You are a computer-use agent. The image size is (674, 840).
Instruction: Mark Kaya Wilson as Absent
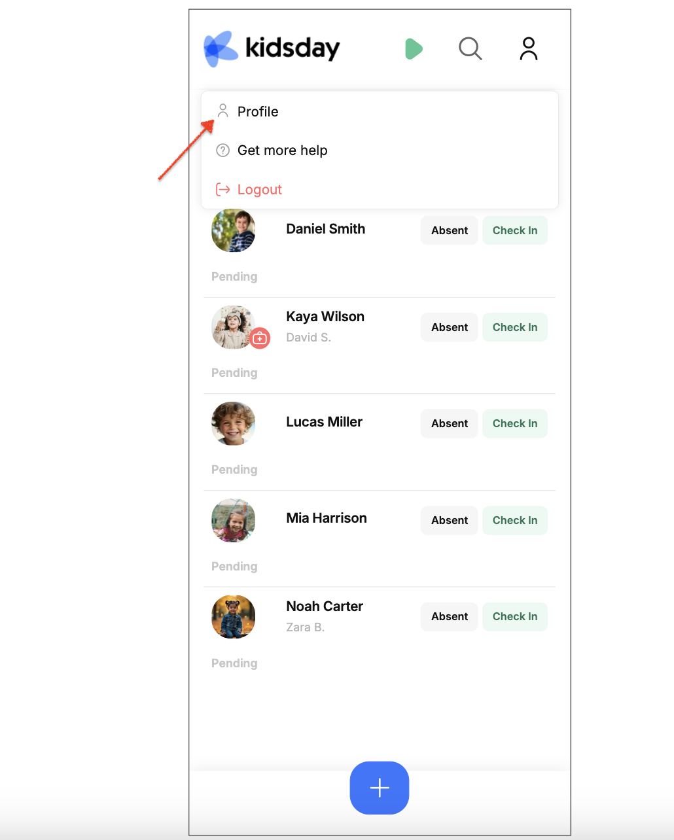(450, 327)
